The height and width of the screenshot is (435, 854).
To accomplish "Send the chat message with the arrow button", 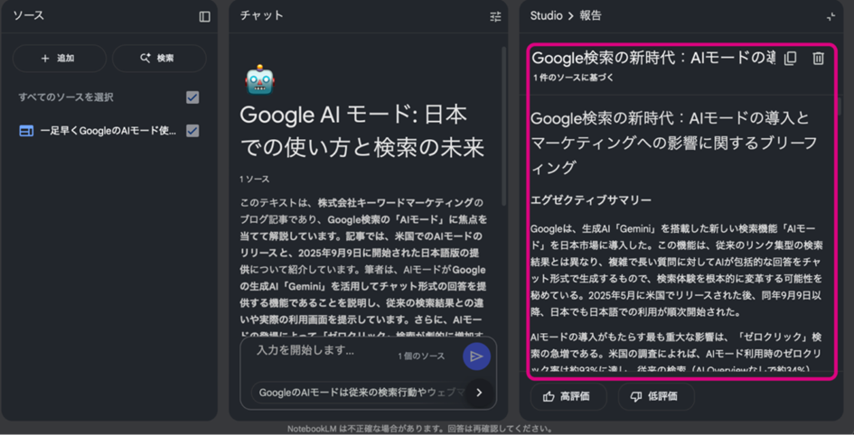I will click(x=476, y=356).
